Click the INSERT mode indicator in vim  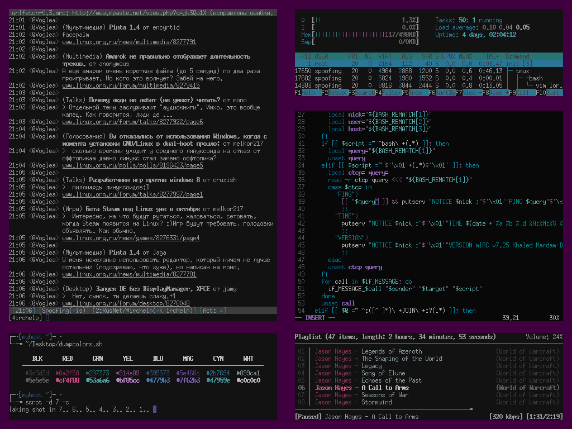point(315,318)
